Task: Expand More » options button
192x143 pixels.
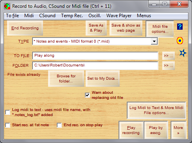Action: click(178, 130)
